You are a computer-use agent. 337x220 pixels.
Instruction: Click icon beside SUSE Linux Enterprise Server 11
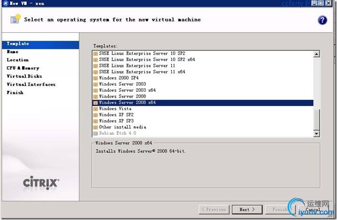(x=96, y=66)
